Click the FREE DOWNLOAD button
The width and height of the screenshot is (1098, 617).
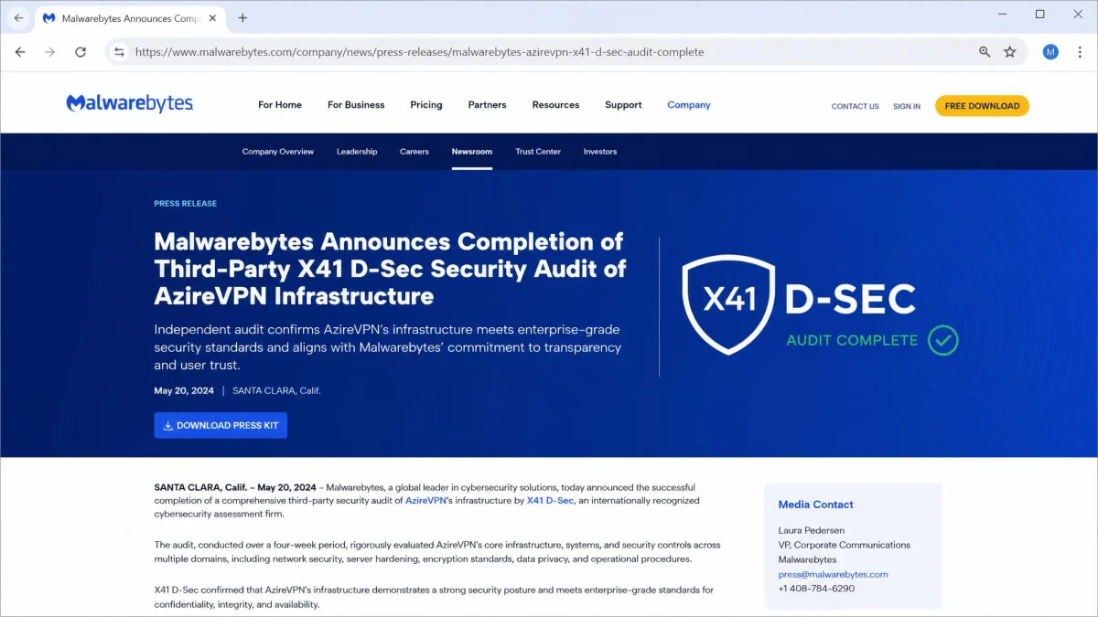982,106
